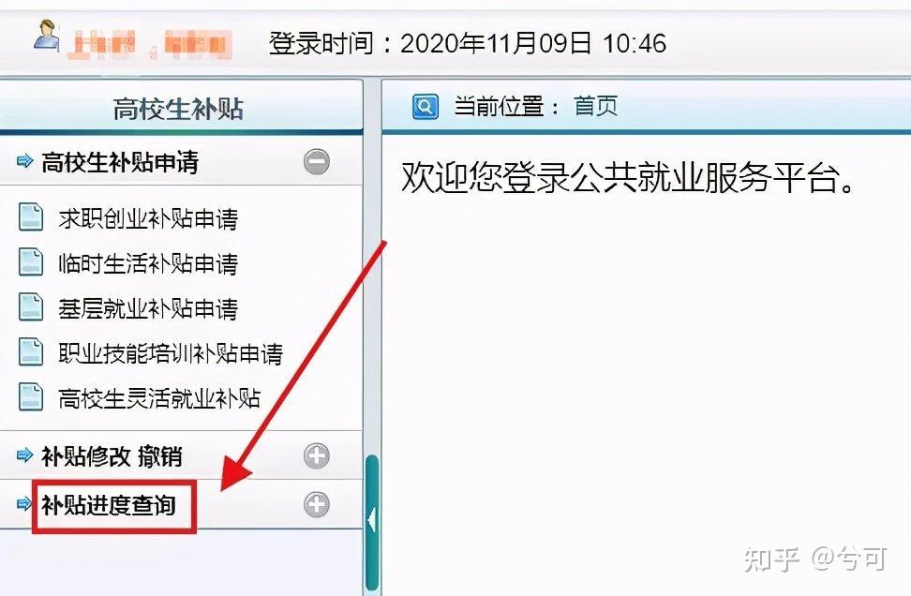Click the document icon beside 高校生灵活就业补贴
Screen dimensions: 911x596
pyautogui.click(x=31, y=397)
